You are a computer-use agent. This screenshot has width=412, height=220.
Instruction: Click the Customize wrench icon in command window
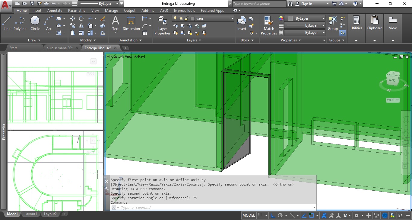(x=106, y=188)
